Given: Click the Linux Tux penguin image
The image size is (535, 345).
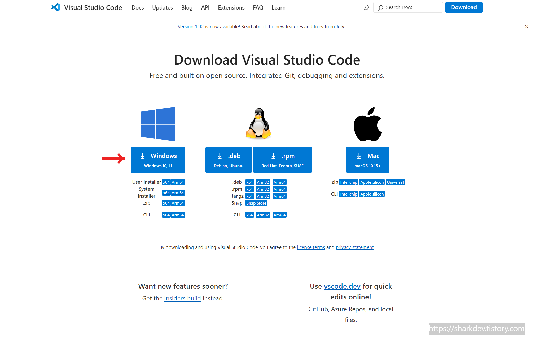Looking at the screenshot, I should pyautogui.click(x=259, y=123).
